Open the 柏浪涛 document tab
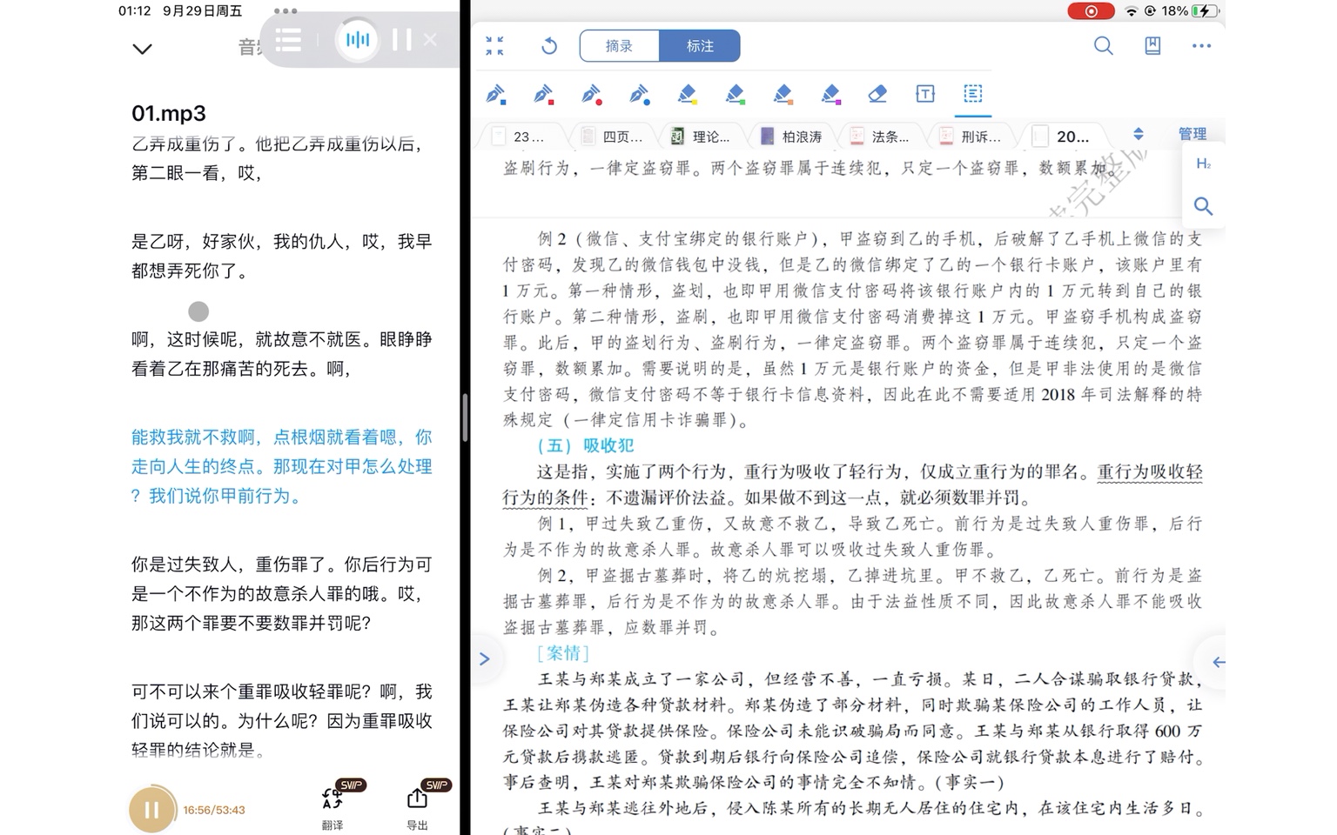The width and height of the screenshot is (1337, 835). [x=792, y=137]
